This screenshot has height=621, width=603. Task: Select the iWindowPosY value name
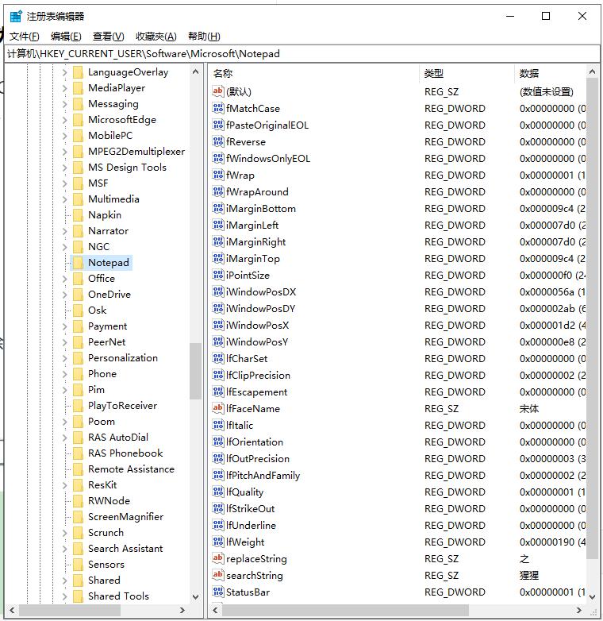257,341
